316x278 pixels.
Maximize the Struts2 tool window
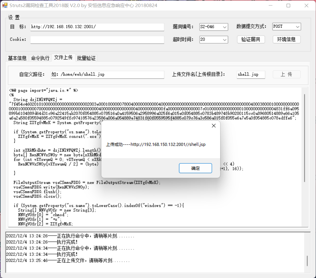[x=288, y=6]
